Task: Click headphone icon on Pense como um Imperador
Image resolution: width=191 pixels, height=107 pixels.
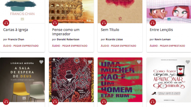Action: click(55, 23)
